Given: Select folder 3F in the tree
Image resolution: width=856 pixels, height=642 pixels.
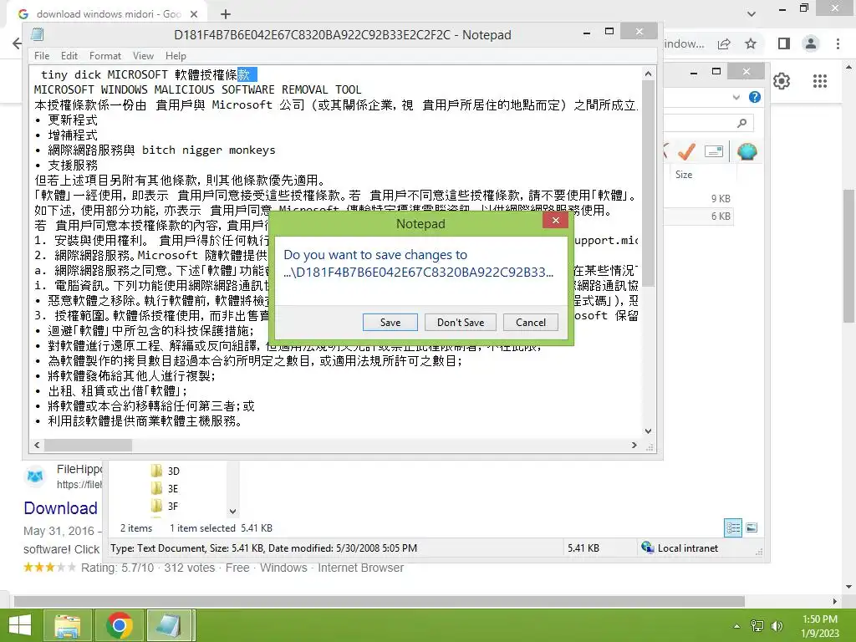Looking at the screenshot, I should (166, 506).
